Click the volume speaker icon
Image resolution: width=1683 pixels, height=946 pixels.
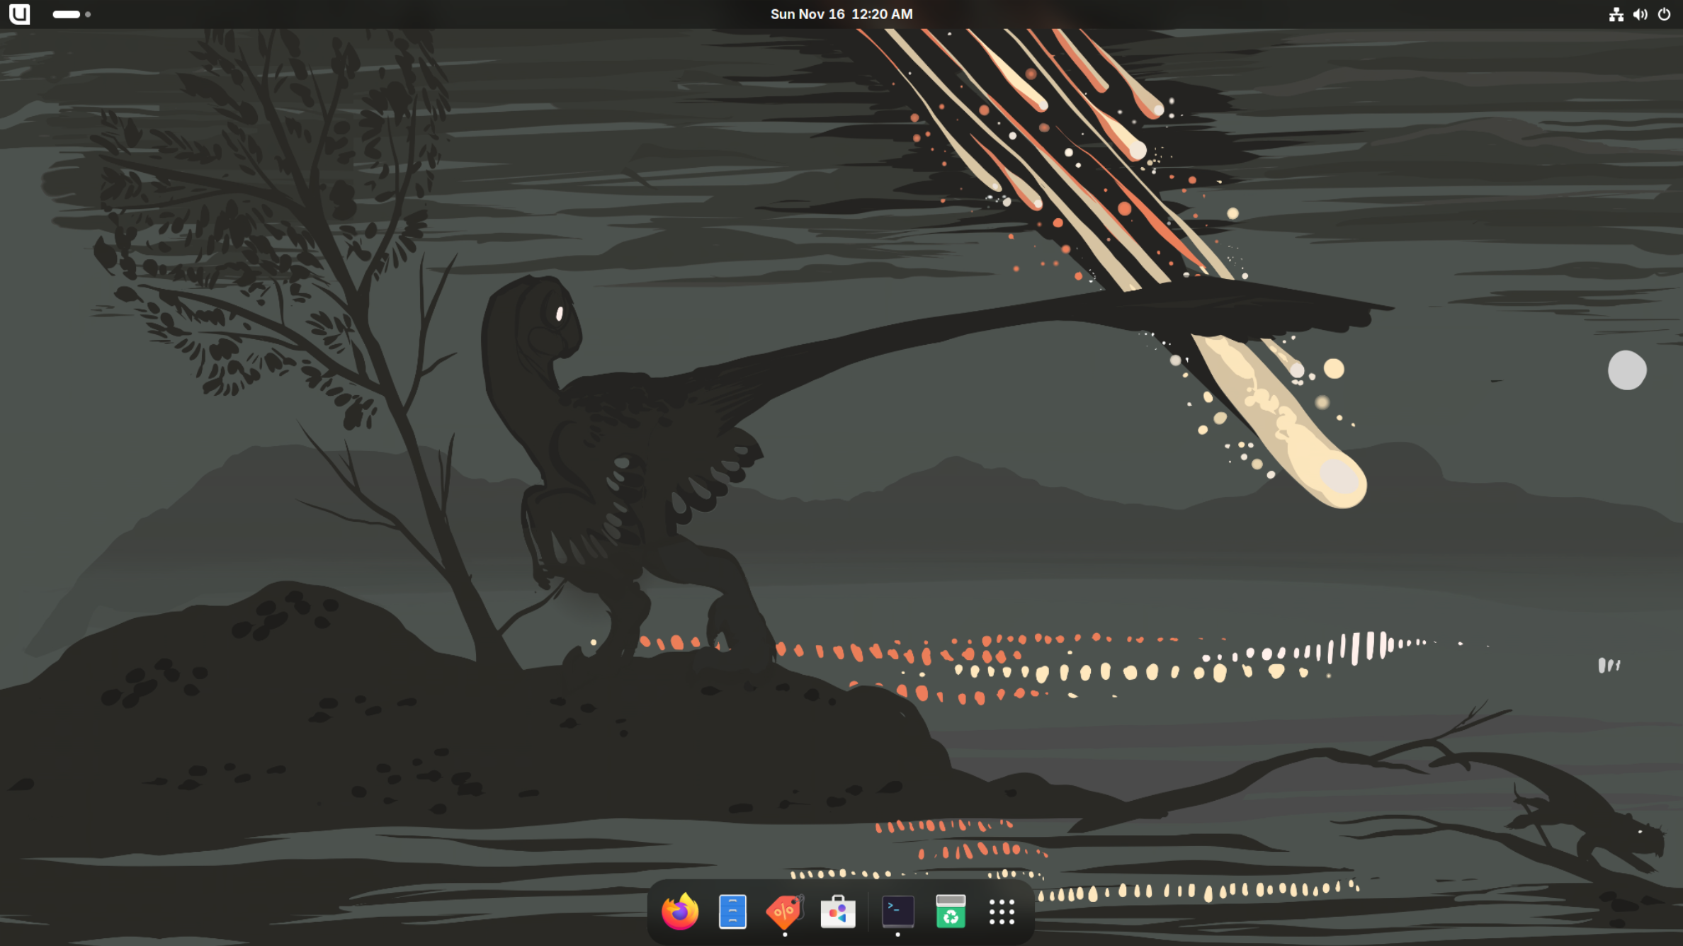coord(1640,14)
